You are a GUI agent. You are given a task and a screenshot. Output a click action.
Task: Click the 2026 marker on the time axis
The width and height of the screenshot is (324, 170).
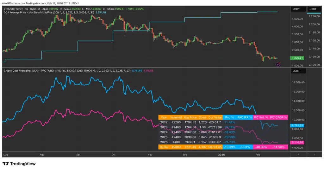point(221,155)
